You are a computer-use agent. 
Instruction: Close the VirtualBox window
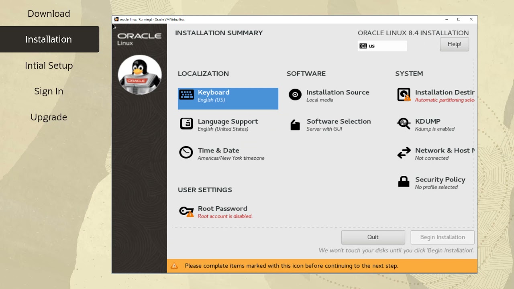(471, 19)
